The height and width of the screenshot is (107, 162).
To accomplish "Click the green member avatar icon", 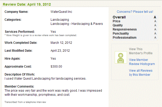I will point(121,57).
